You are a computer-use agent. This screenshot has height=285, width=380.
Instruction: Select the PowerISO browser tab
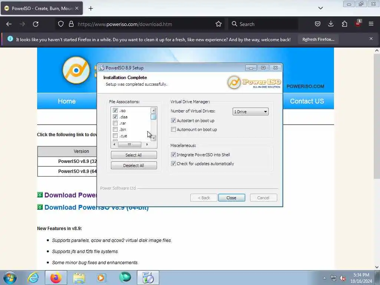[x=42, y=9]
